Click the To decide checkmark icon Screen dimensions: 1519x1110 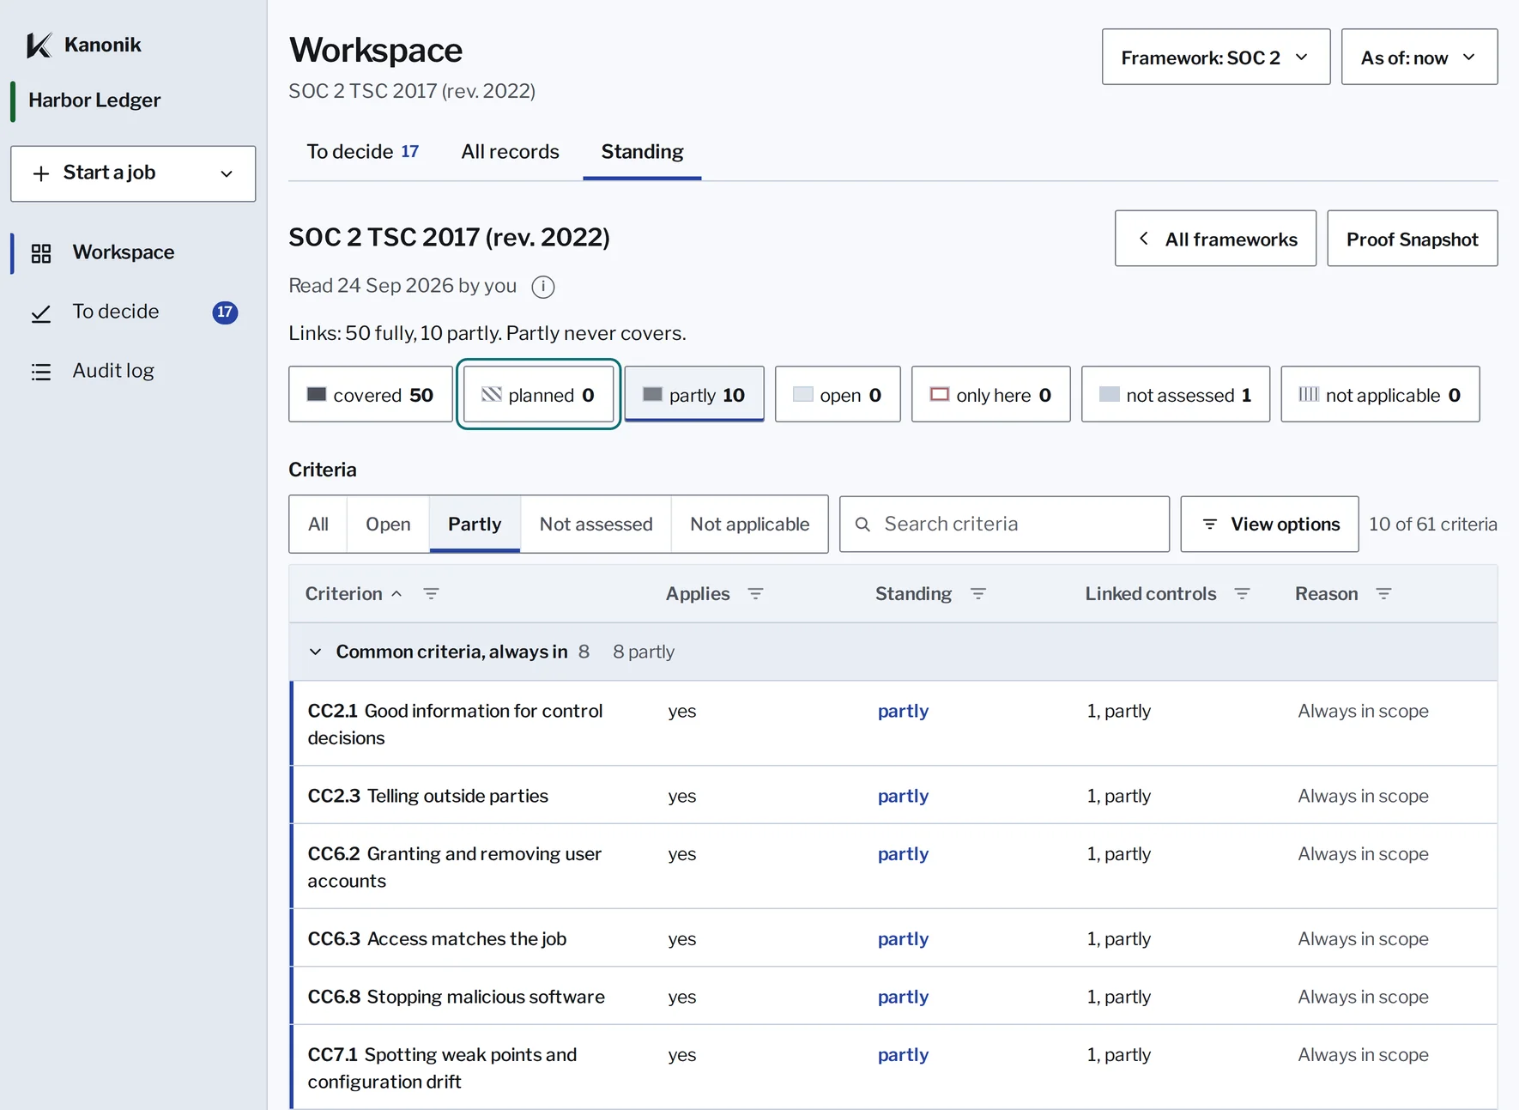click(x=41, y=313)
